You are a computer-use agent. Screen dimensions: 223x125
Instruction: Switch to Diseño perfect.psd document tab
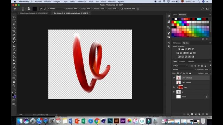point(34,13)
